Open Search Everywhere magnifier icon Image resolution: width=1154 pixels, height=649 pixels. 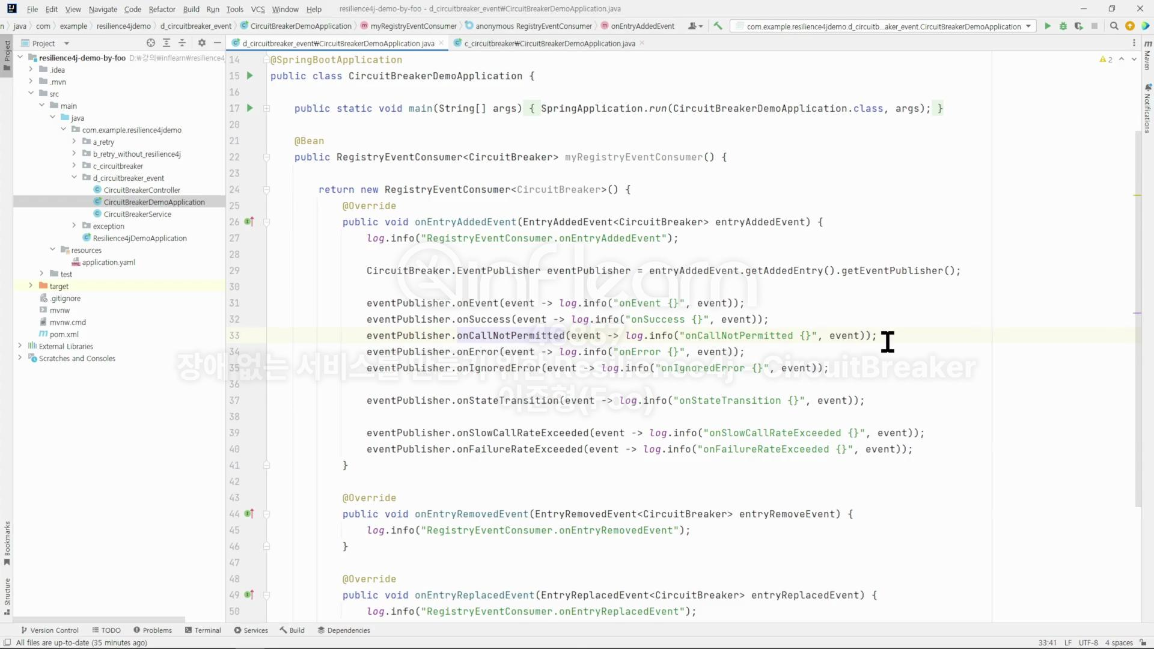[1114, 26]
